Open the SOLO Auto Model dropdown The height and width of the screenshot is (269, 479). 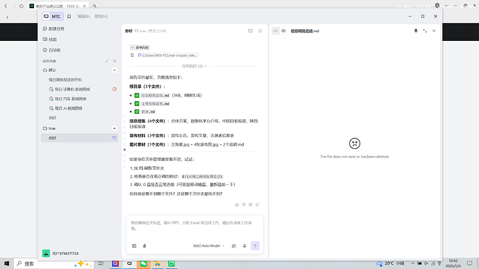(x=208, y=246)
